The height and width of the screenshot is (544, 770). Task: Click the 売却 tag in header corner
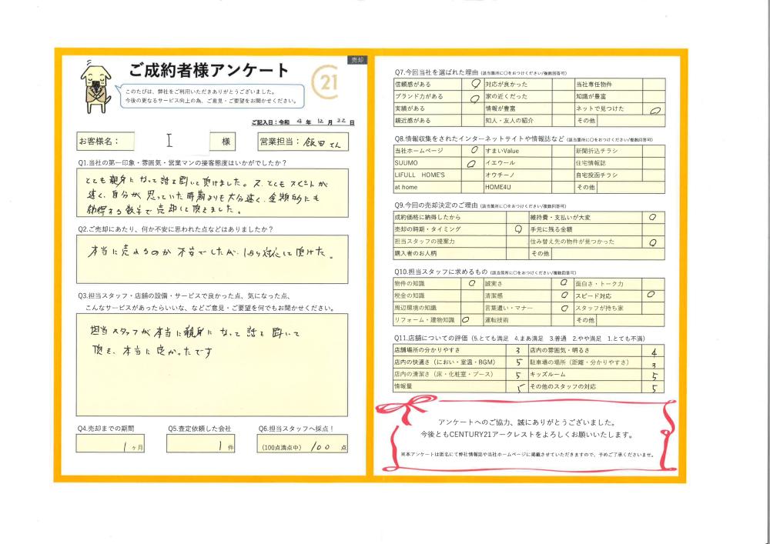click(357, 59)
